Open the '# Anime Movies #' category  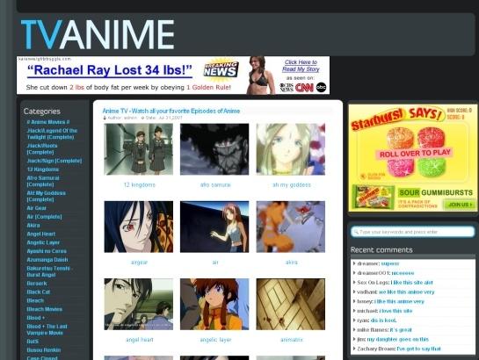[x=48, y=122]
